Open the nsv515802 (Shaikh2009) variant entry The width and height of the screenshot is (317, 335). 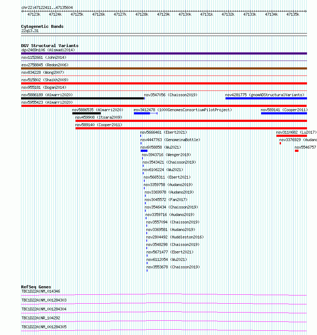(45, 80)
